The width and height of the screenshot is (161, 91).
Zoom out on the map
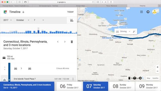pyautogui.click(x=157, y=71)
